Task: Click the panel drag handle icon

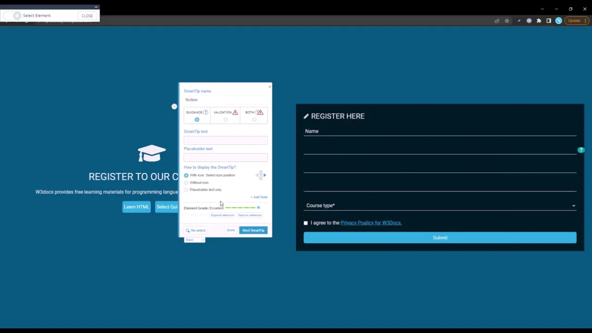Action: click(174, 107)
